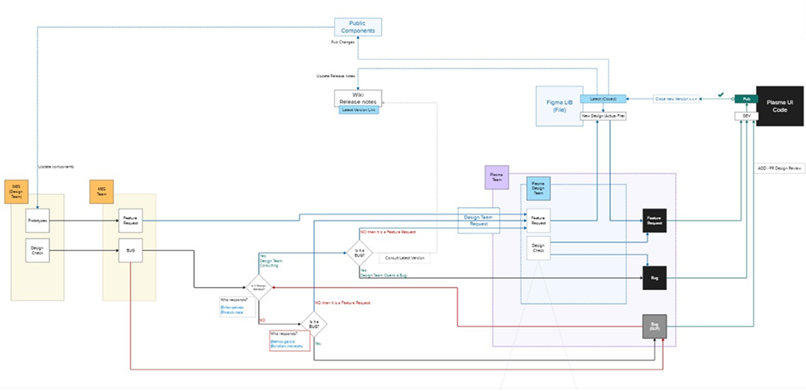The height and width of the screenshot is (391, 806).
Task: Open the Latest Version Link tag
Action: coord(358,110)
